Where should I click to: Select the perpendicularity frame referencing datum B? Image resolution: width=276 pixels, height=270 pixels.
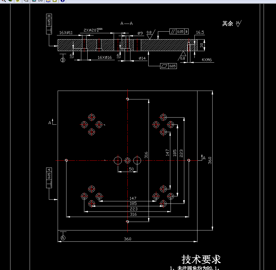(49, 24)
